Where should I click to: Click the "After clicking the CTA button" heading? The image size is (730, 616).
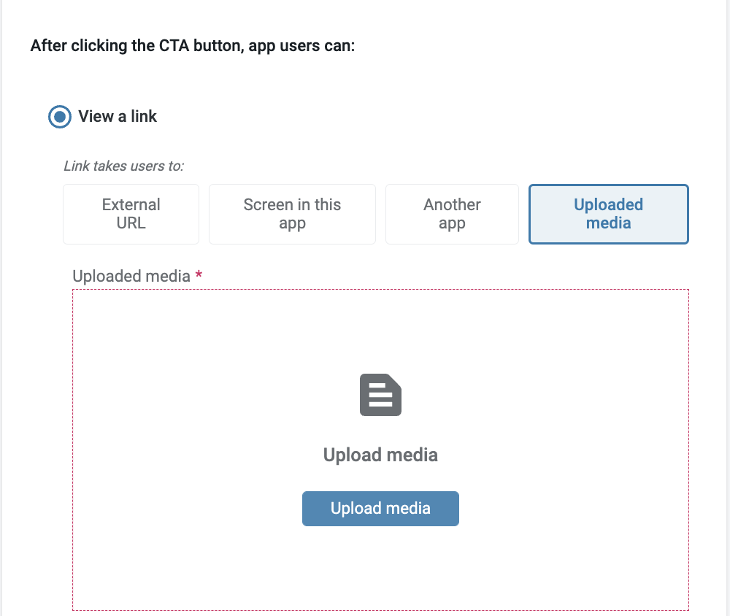click(x=193, y=46)
